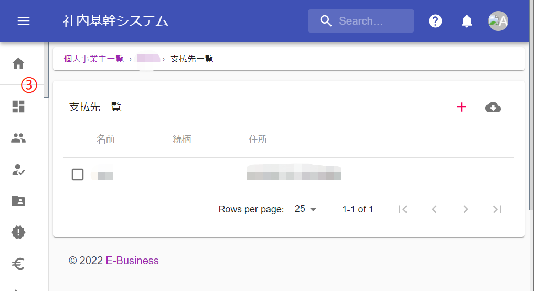The image size is (534, 291).
Task: Open the people group sidebar icon
Action: pyautogui.click(x=18, y=138)
